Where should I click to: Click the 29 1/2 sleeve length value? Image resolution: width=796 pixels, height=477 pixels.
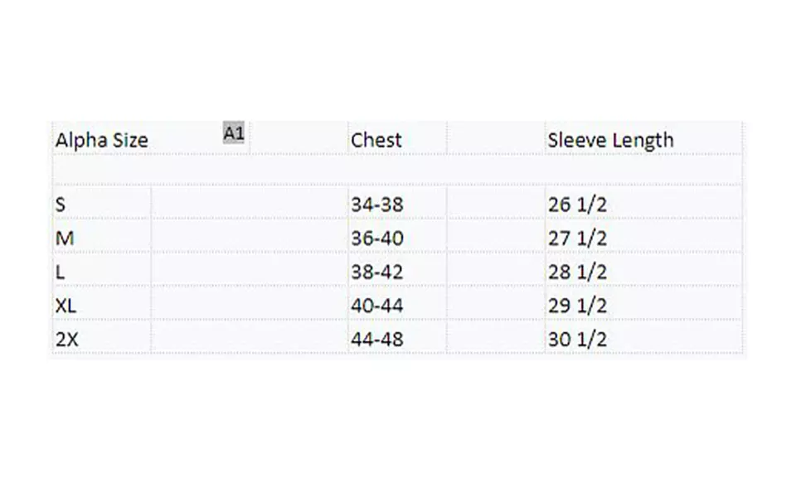point(577,306)
